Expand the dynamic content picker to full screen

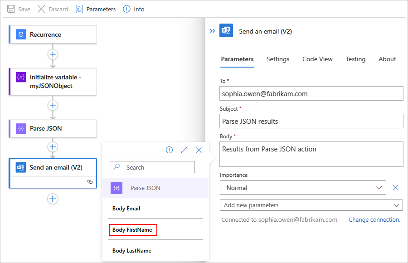(x=184, y=150)
